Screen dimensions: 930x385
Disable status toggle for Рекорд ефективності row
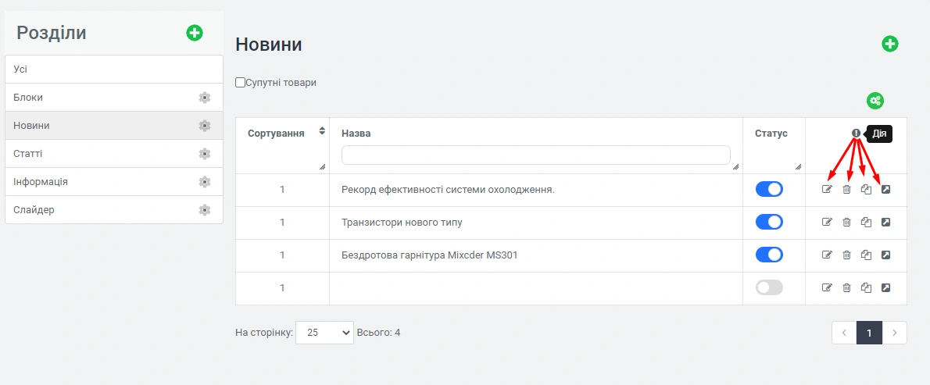tap(769, 189)
